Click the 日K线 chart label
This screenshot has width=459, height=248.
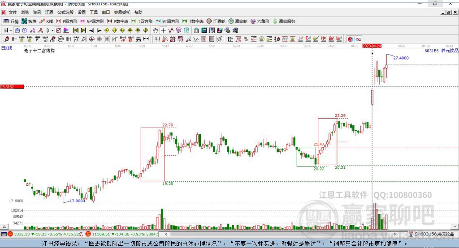[6, 48]
